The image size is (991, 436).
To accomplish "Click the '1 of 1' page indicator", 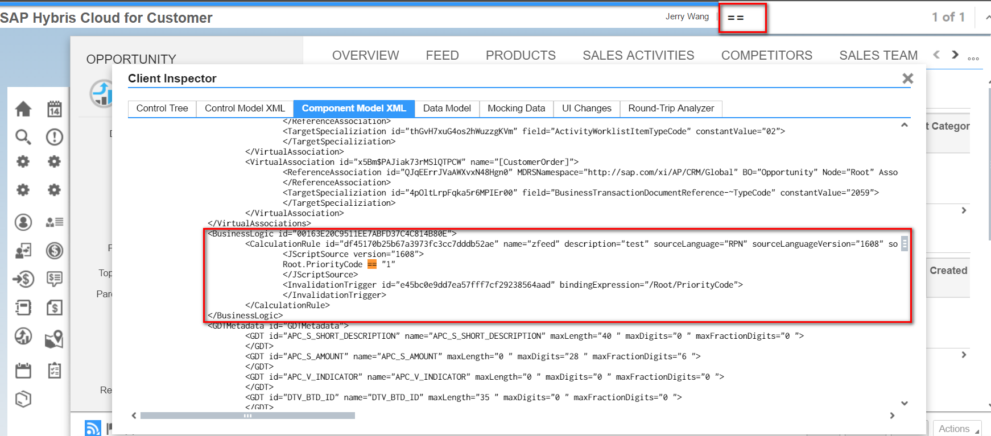I will click(x=948, y=17).
